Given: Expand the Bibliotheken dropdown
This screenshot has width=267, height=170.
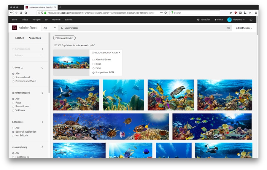Looking at the screenshot, I should coord(244,28).
